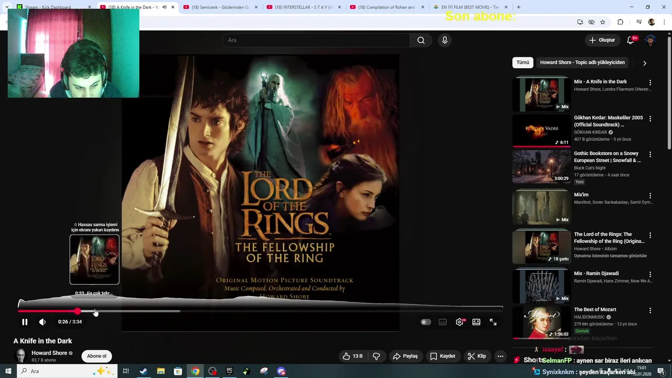
Task: Click the 0:33 seek preview thumbnail
Action: [94, 259]
